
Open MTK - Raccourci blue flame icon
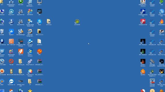(143, 41)
